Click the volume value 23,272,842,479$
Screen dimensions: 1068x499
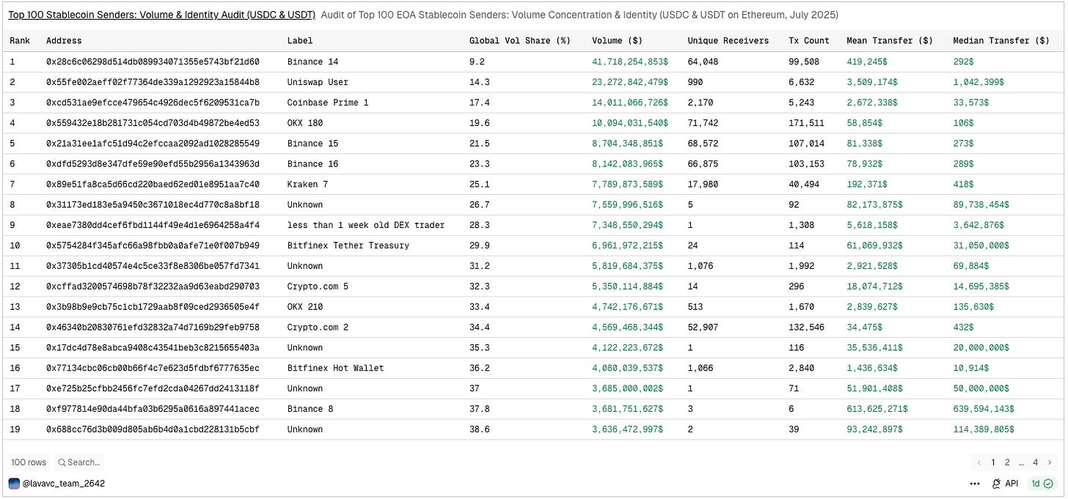point(630,82)
